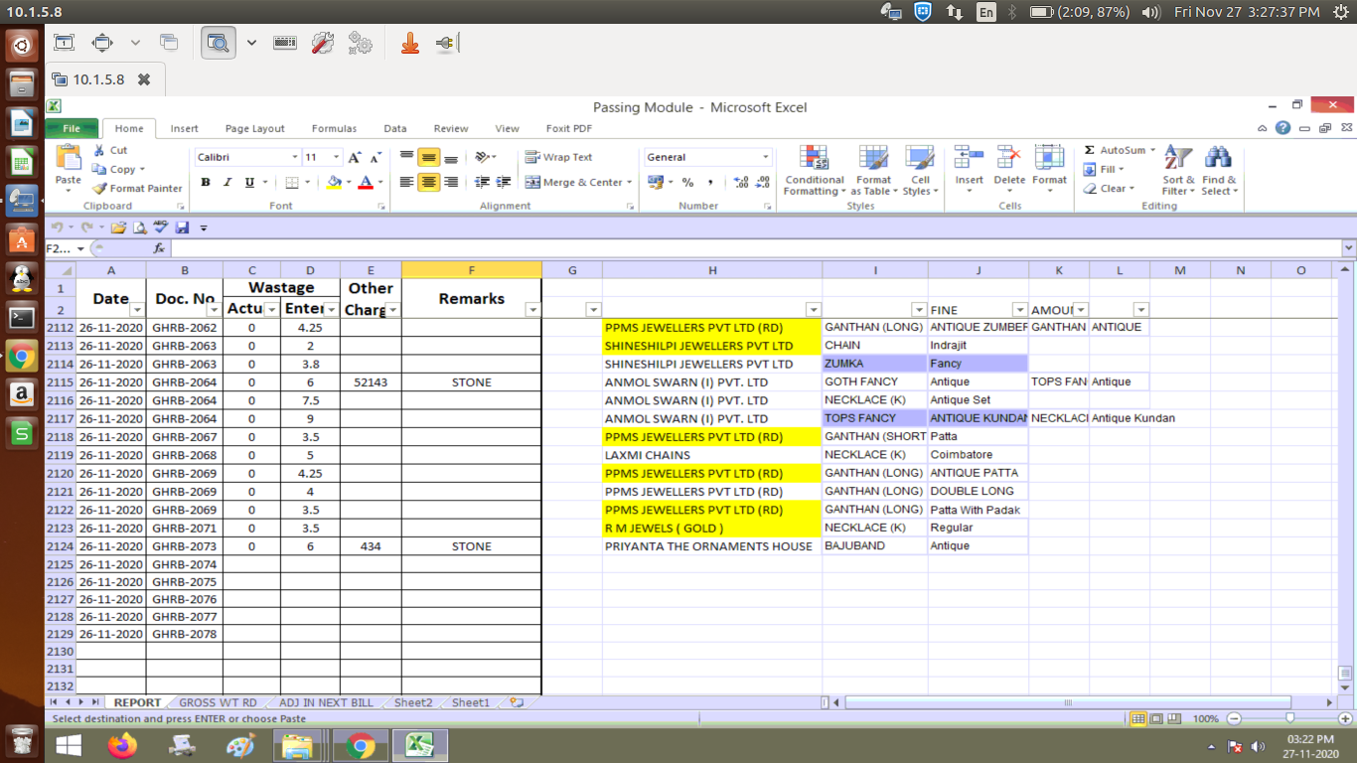Click the Decrease Font Size icon
1357x763 pixels.
click(x=376, y=157)
